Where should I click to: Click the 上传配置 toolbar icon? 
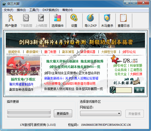point(41,18)
